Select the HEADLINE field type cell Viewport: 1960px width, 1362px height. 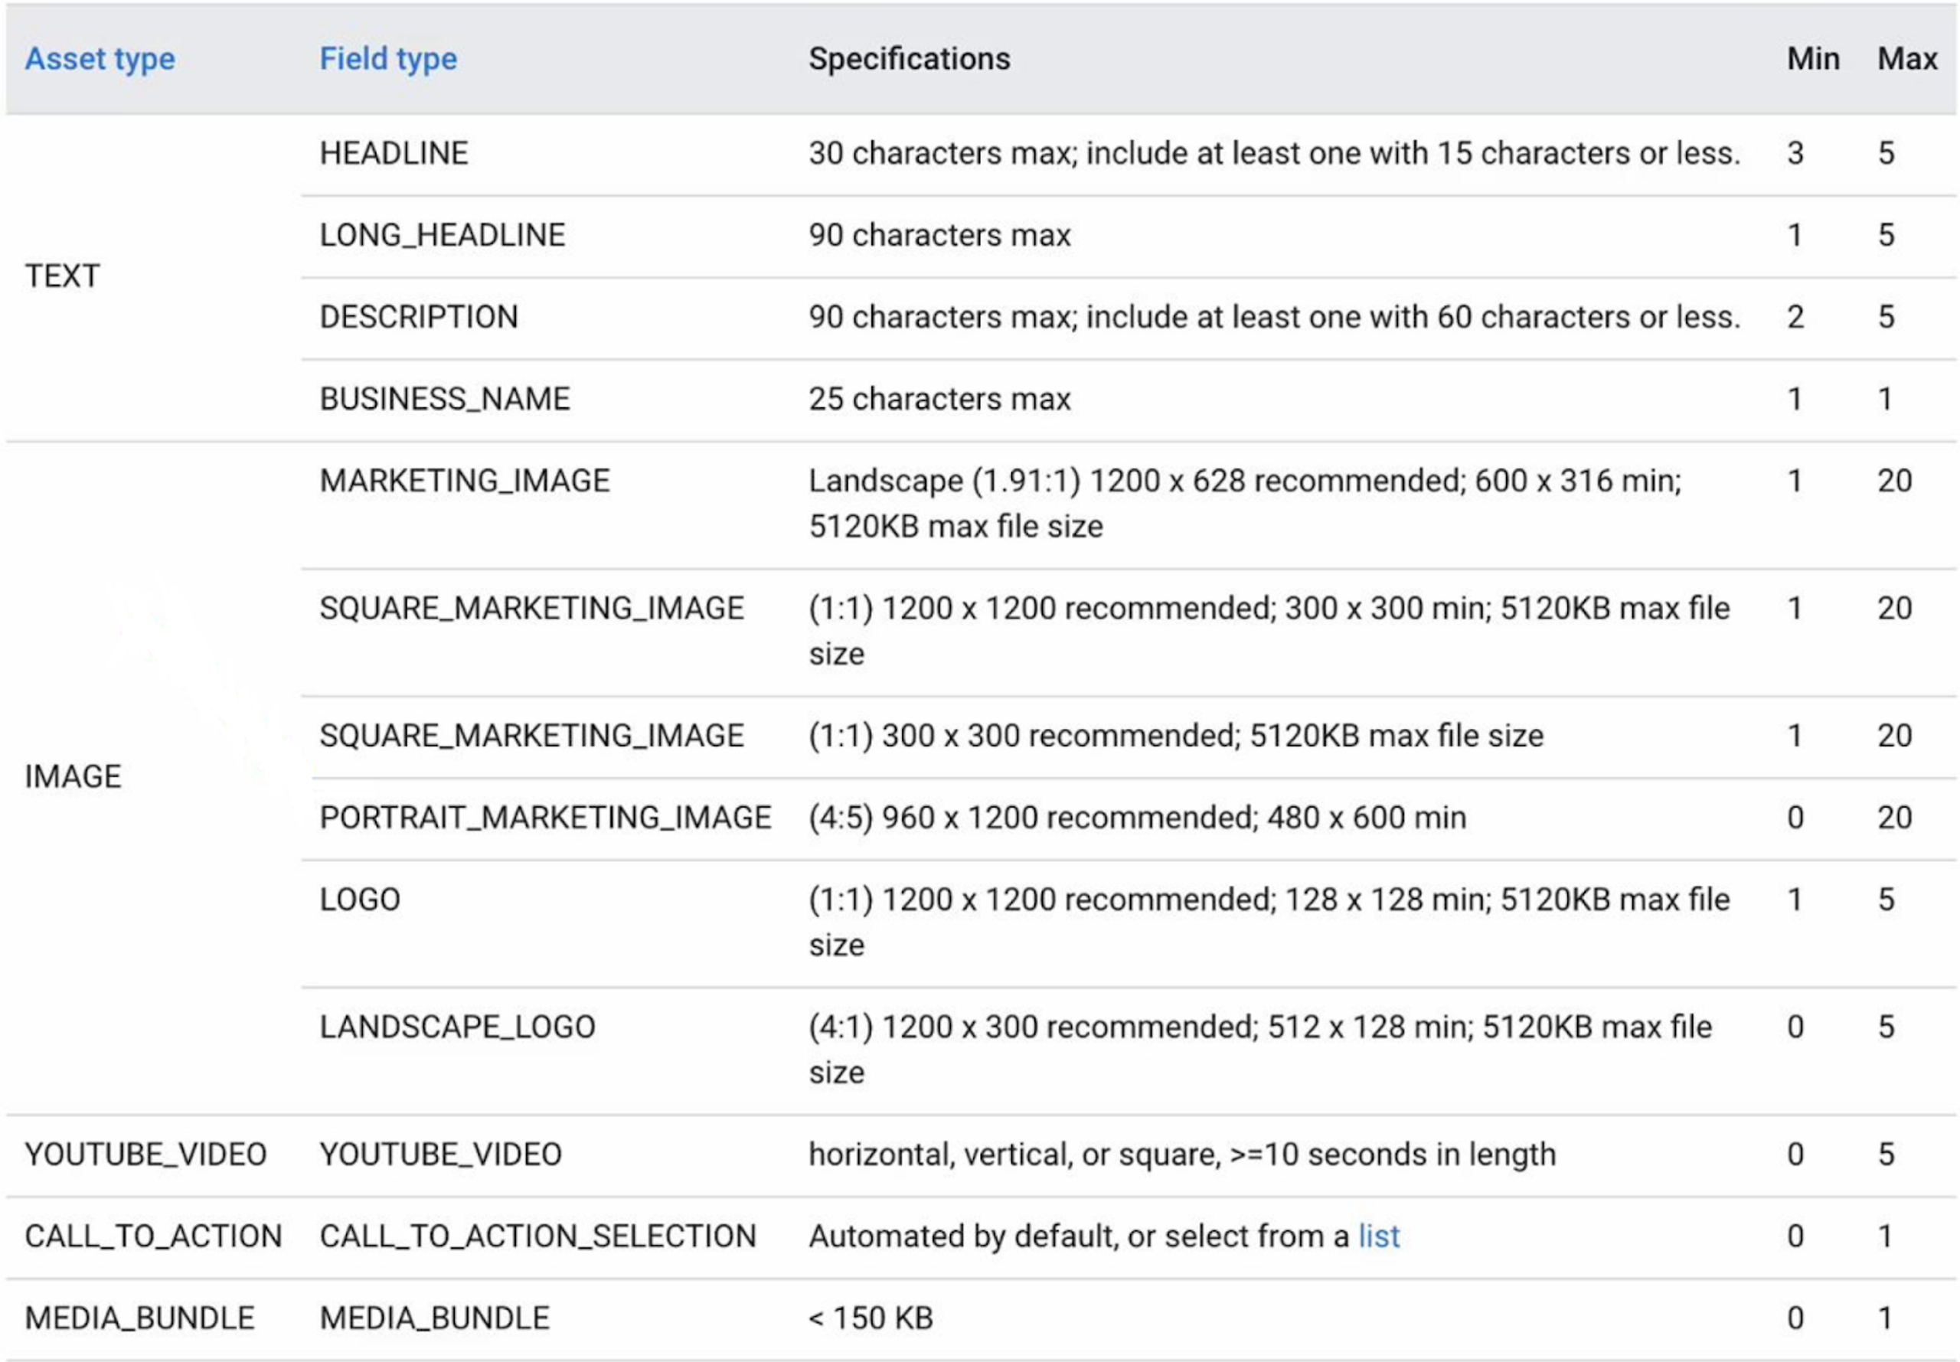(394, 154)
